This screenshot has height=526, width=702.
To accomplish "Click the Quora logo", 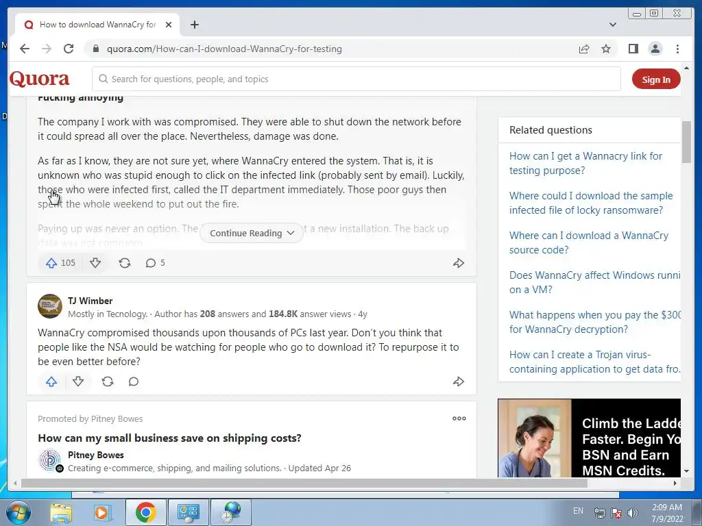I will (x=39, y=79).
